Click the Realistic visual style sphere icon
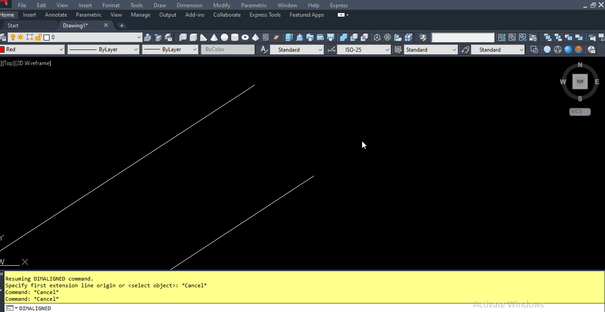The height and width of the screenshot is (312, 605). [568, 49]
